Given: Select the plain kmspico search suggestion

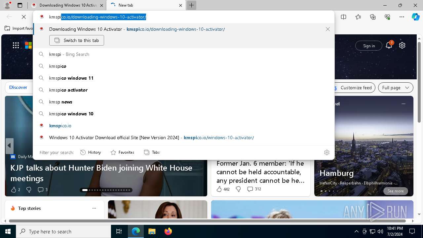Looking at the screenshot, I should click(184, 66).
